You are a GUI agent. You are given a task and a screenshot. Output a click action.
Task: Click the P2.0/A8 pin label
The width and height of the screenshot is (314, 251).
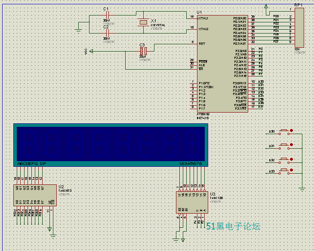pyautogui.click(x=241, y=51)
